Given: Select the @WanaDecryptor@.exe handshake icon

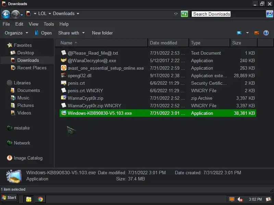Looking at the screenshot, I should [x=64, y=60].
